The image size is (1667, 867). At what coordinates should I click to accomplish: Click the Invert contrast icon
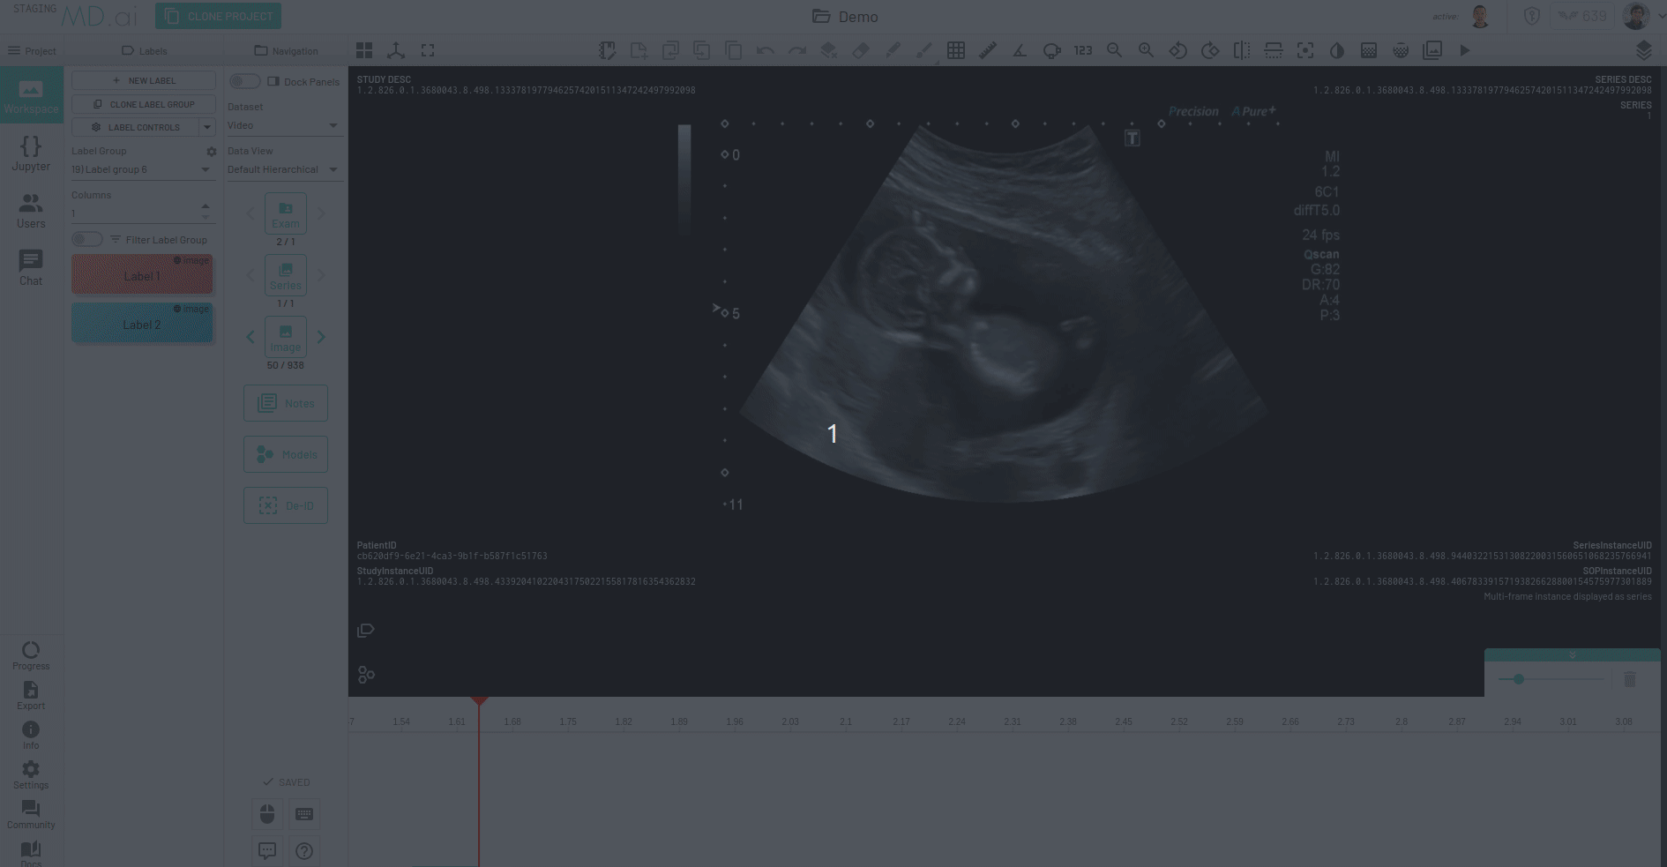pyautogui.click(x=1335, y=50)
